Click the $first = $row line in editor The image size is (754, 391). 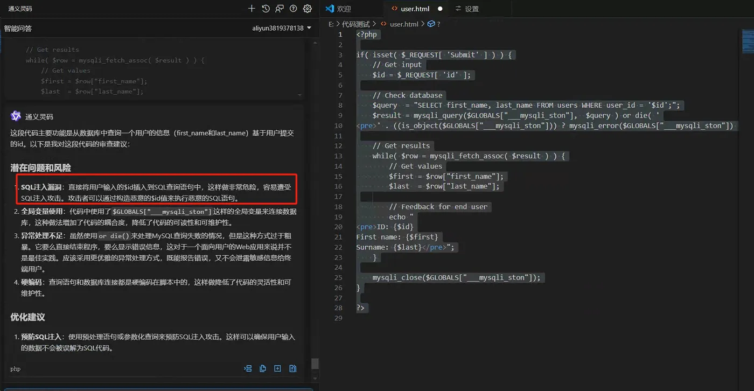446,176
